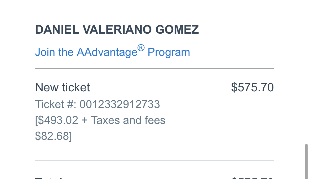Image resolution: width=310 pixels, height=179 pixels.
Task: Click the divider line below the AAdvantage link
Action: [155, 69]
